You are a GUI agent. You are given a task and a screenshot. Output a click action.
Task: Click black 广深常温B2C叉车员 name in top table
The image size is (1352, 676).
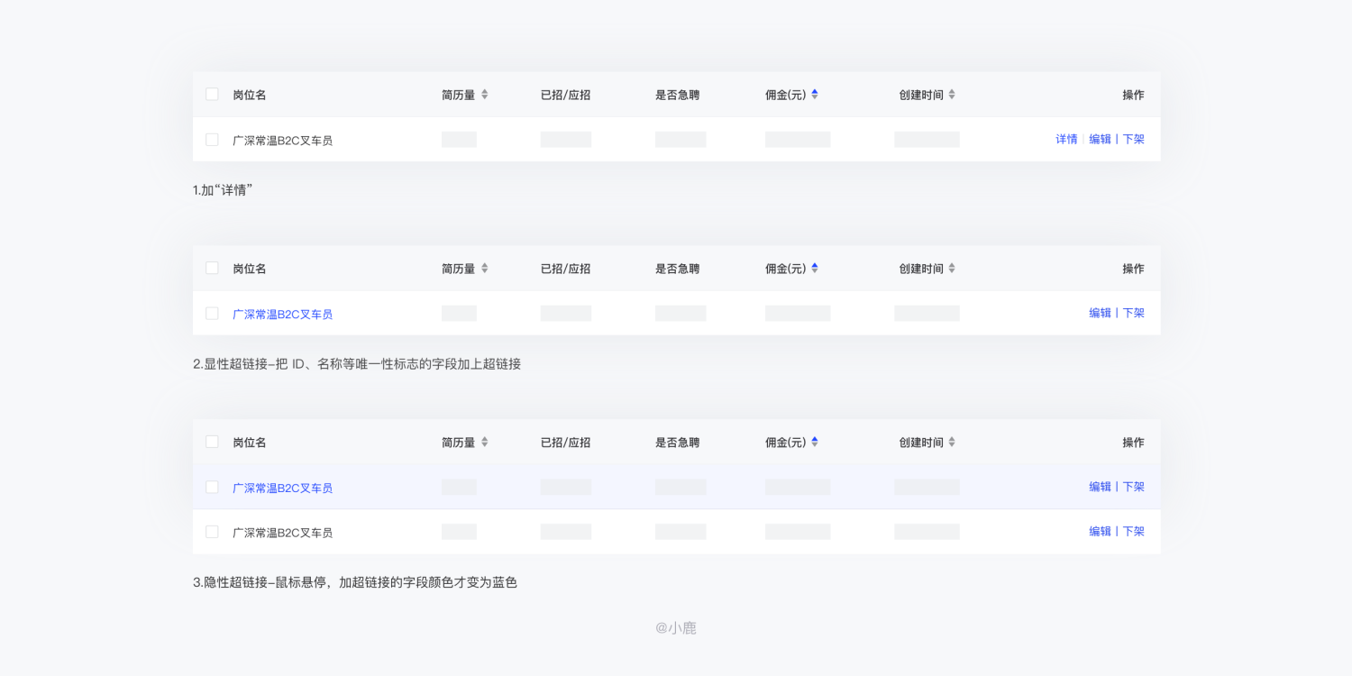[x=282, y=141]
